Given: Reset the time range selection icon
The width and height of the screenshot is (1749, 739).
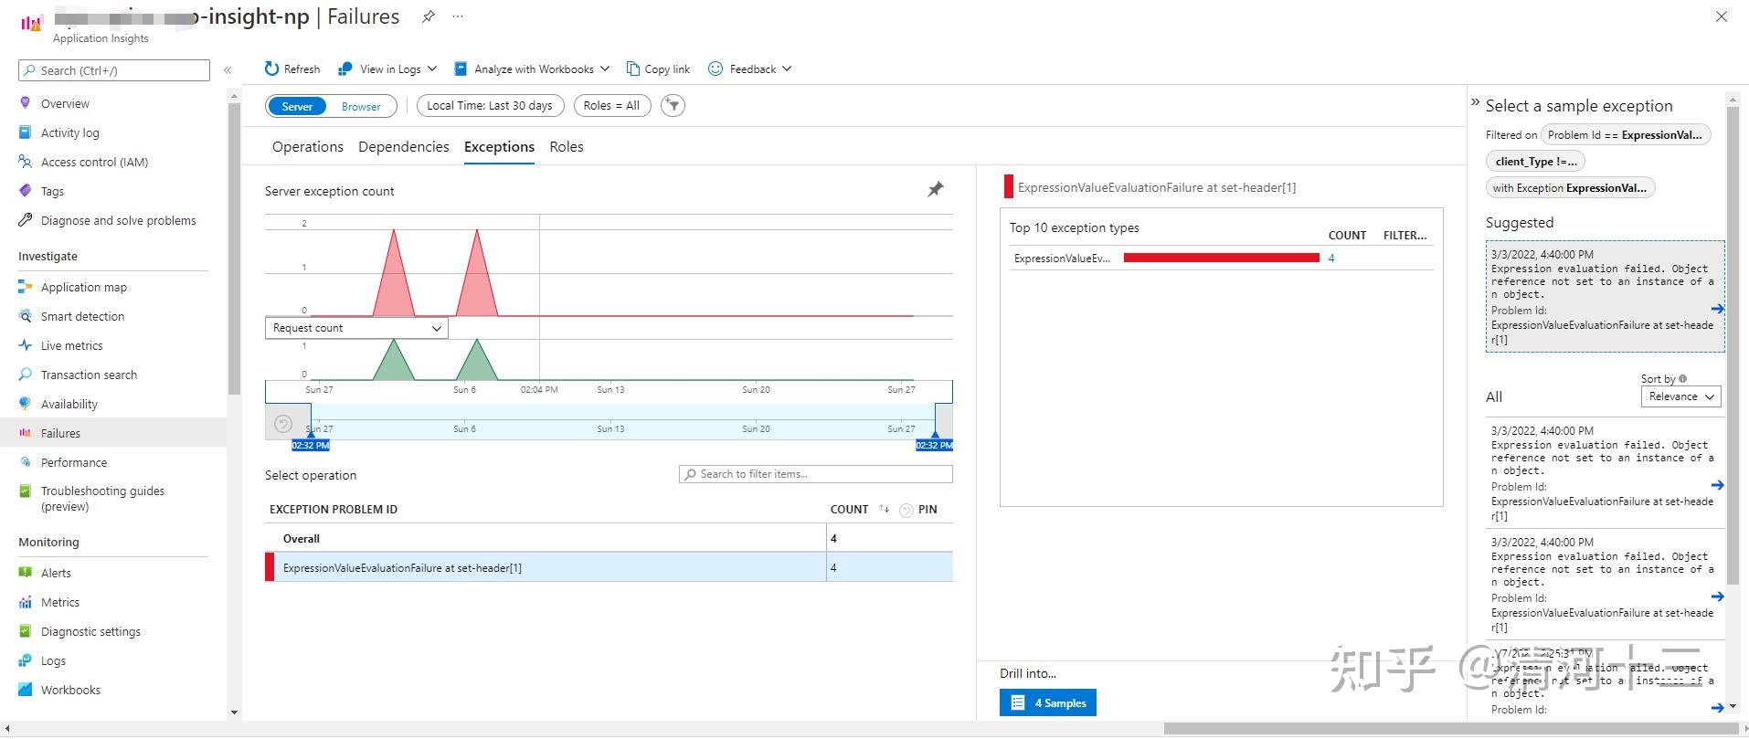Looking at the screenshot, I should [283, 424].
